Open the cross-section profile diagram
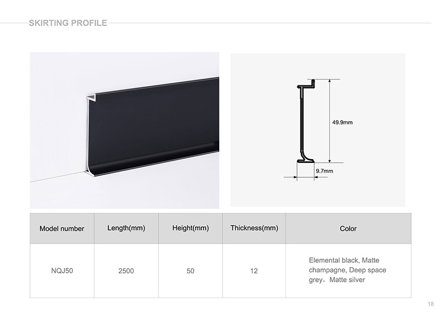This screenshot has height=314, width=445. tap(318, 129)
